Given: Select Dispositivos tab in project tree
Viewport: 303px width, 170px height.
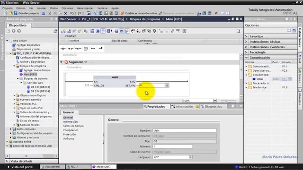Looking at the screenshot, I should 18,25.
